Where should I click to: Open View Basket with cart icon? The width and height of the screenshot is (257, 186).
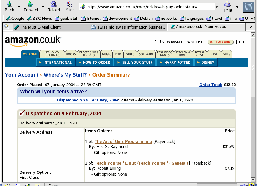169,42
